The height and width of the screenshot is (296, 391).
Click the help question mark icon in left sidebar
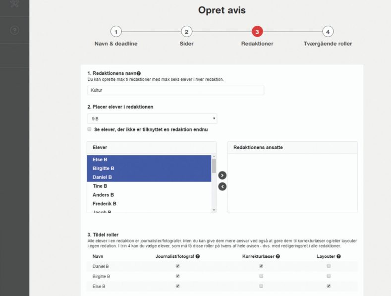click(x=14, y=30)
